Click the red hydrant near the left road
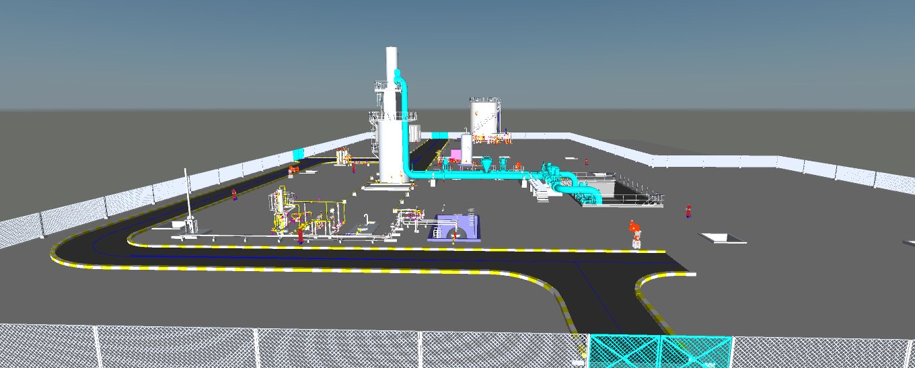915x368 pixels. coord(234,194)
